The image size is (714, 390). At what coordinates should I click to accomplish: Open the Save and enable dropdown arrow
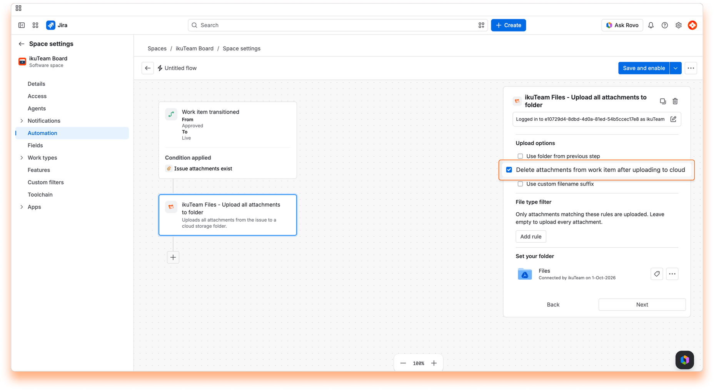[x=676, y=68]
